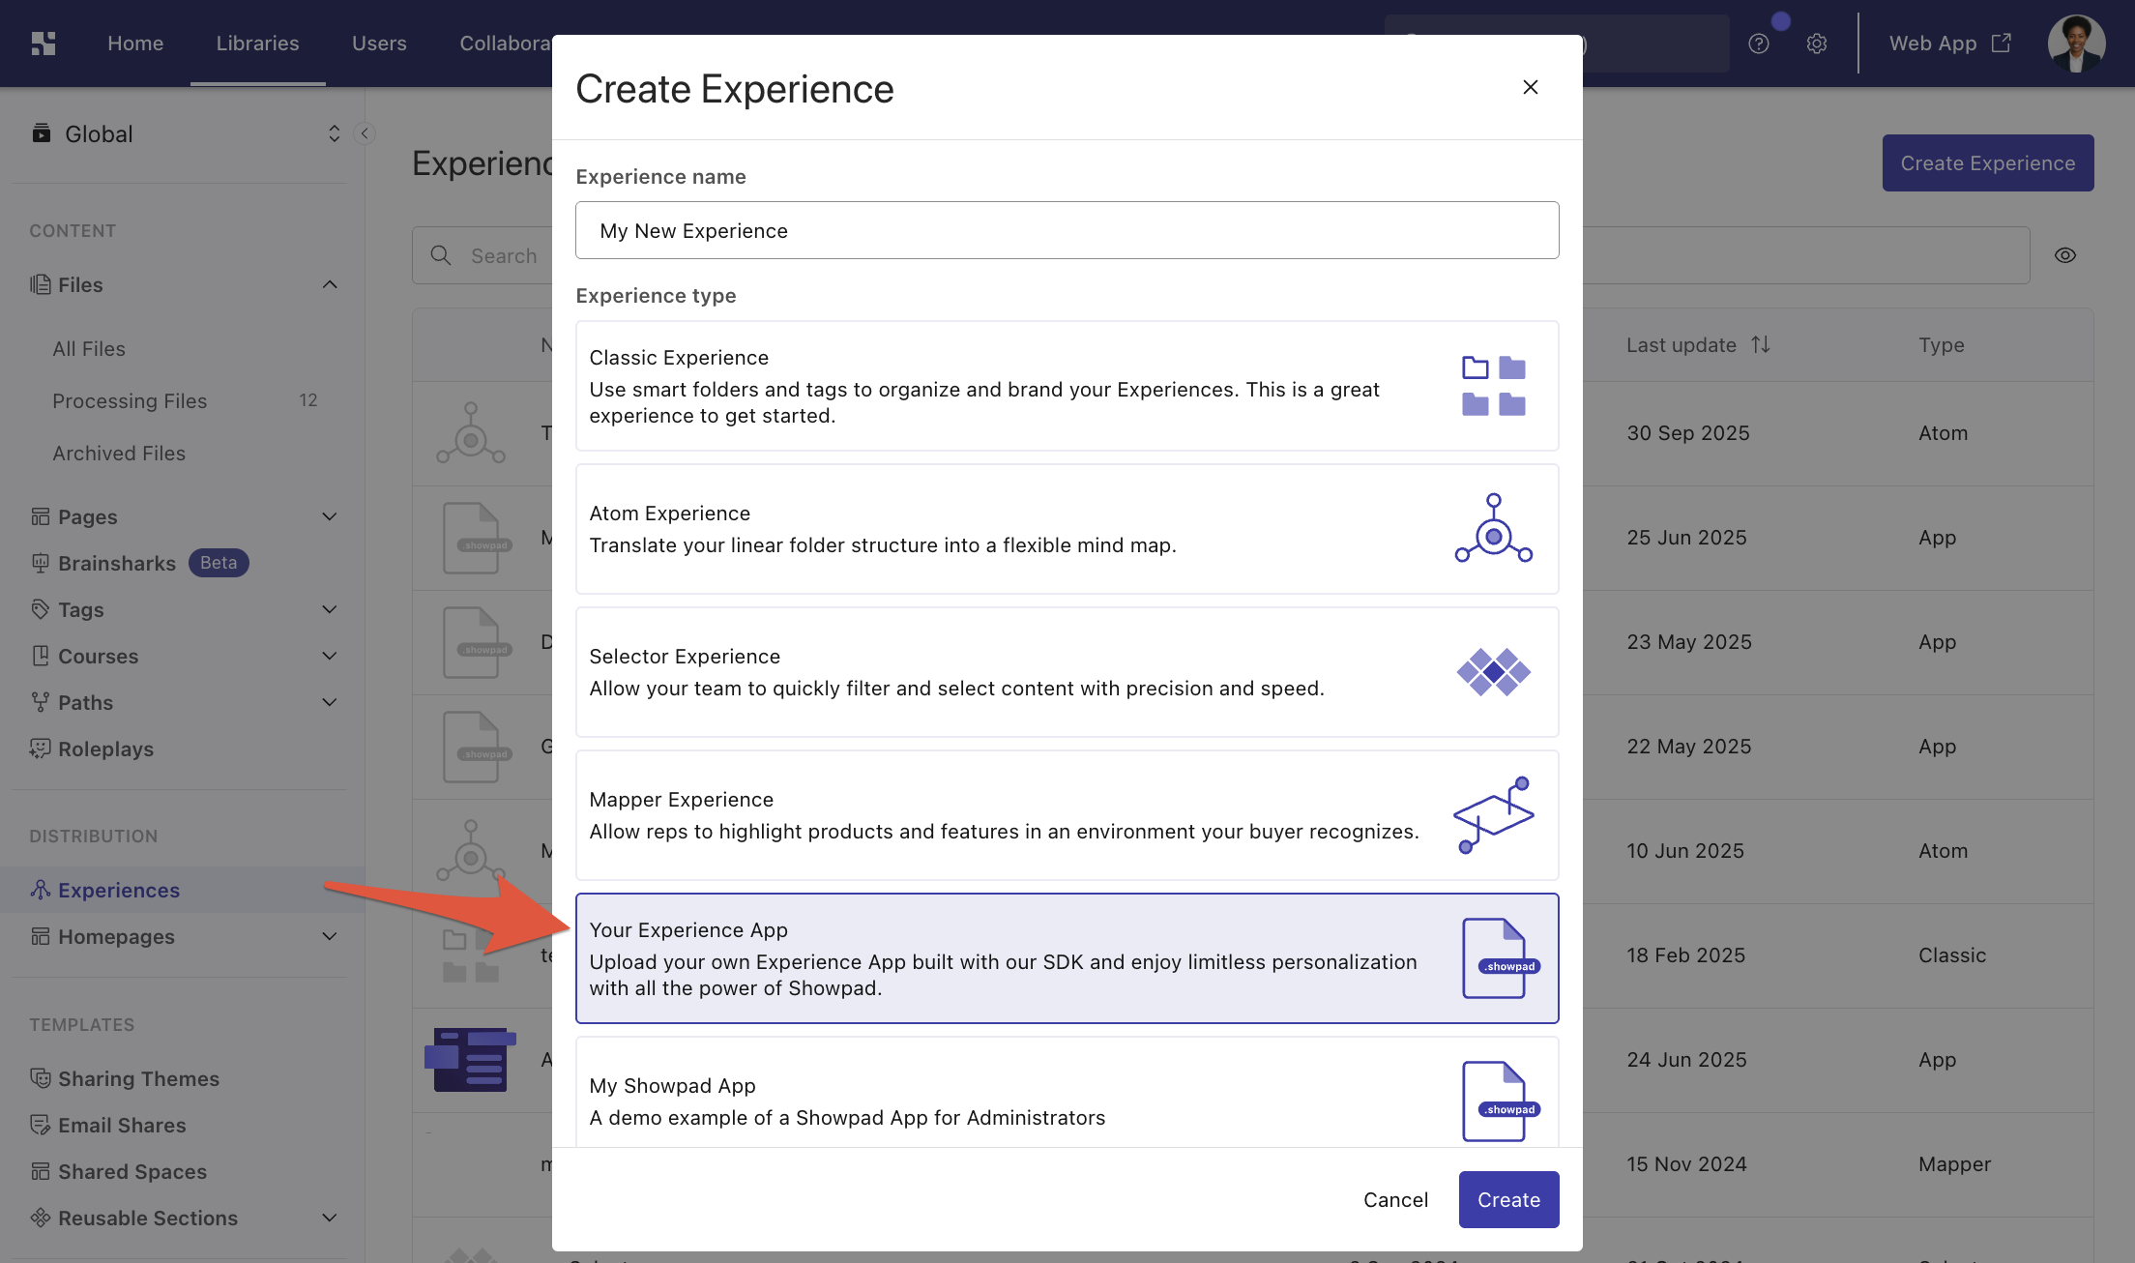2135x1263 pixels.
Task: Expand the Paths section chevron
Action: tap(330, 702)
